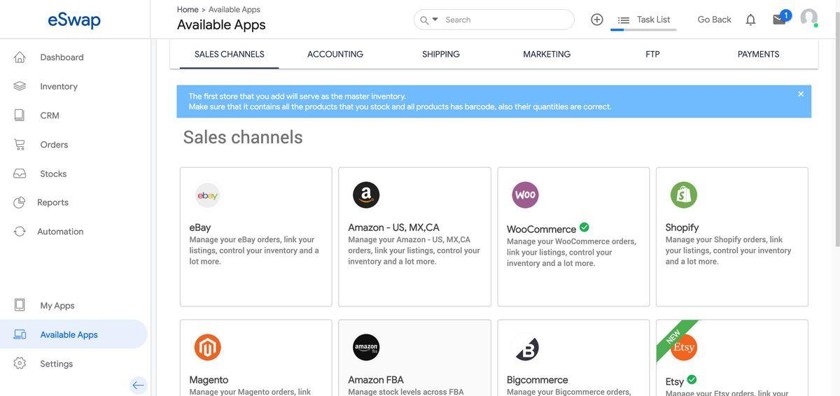Click the Stocks sidebar icon

pyautogui.click(x=20, y=174)
